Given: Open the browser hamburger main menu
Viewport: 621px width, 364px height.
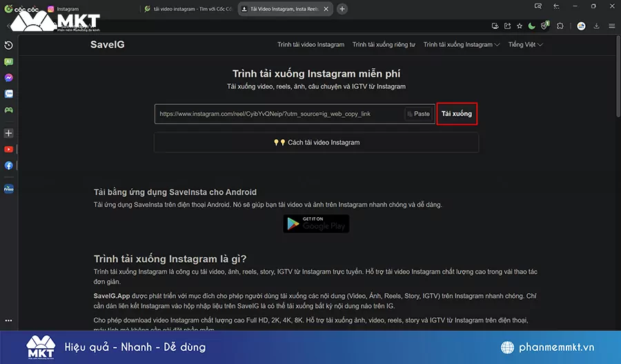Looking at the screenshot, I should [612, 26].
